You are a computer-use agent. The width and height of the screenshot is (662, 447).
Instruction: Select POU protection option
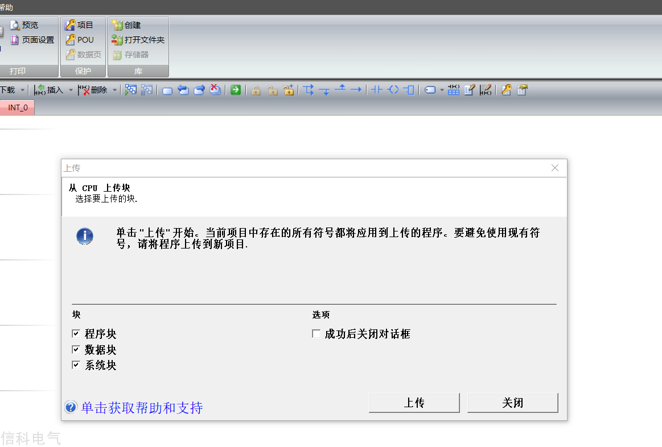[x=80, y=40]
